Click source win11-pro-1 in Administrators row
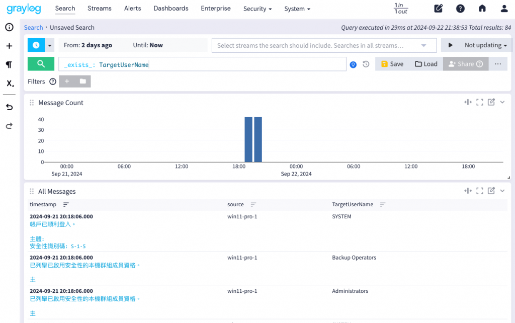The width and height of the screenshot is (515, 323). coord(242,291)
